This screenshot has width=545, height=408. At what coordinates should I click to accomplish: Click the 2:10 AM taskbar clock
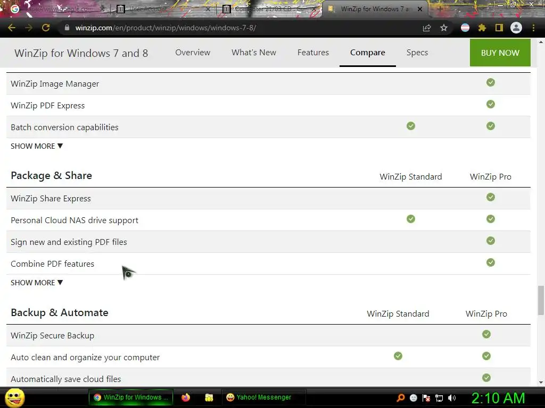(498, 398)
